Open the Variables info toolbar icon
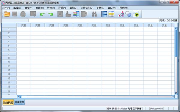The width and height of the screenshot is (180, 112). [x=76, y=14]
